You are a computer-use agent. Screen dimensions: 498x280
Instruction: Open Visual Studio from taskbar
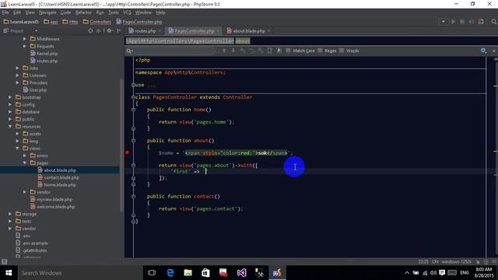241,273
